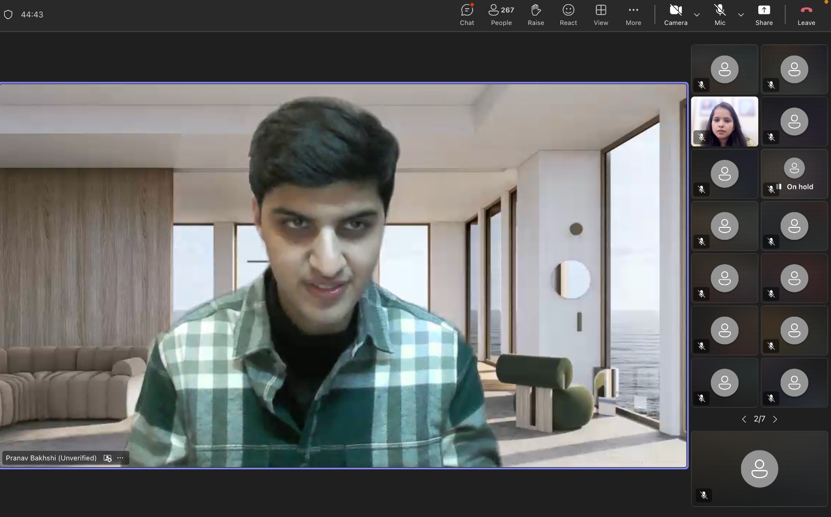Change the meeting View layout
The height and width of the screenshot is (517, 831).
click(x=601, y=15)
